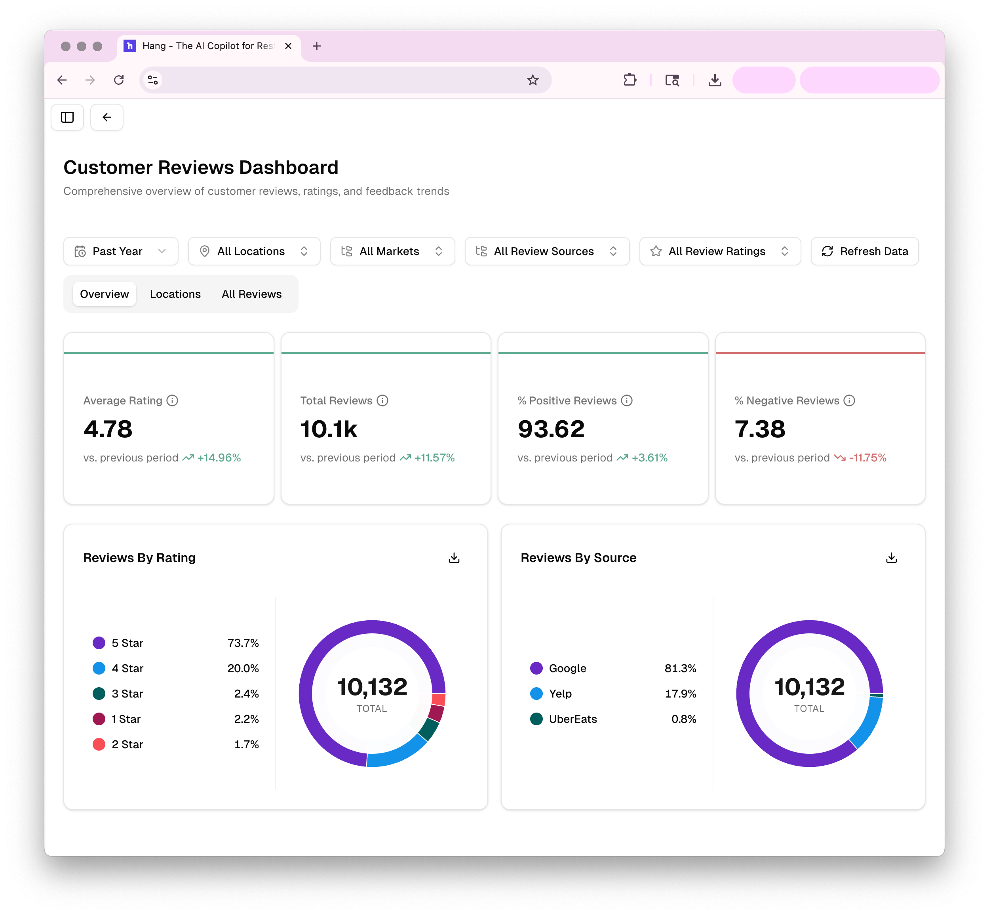Download the Reviews By Source chart

[892, 558]
